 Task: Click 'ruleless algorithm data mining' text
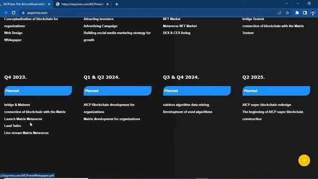point(186,105)
